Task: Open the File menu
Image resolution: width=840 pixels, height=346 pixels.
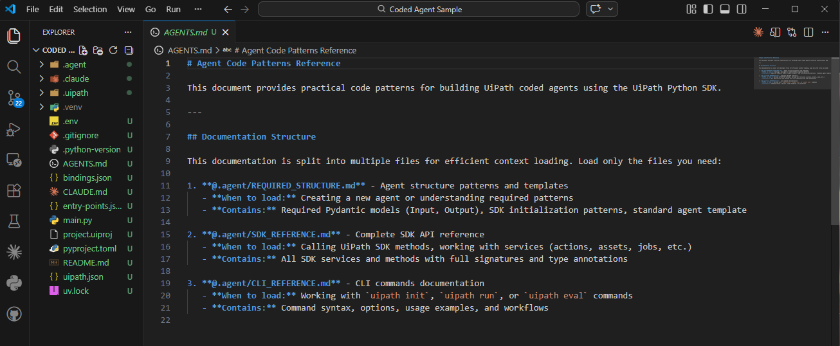Action: pyautogui.click(x=33, y=9)
